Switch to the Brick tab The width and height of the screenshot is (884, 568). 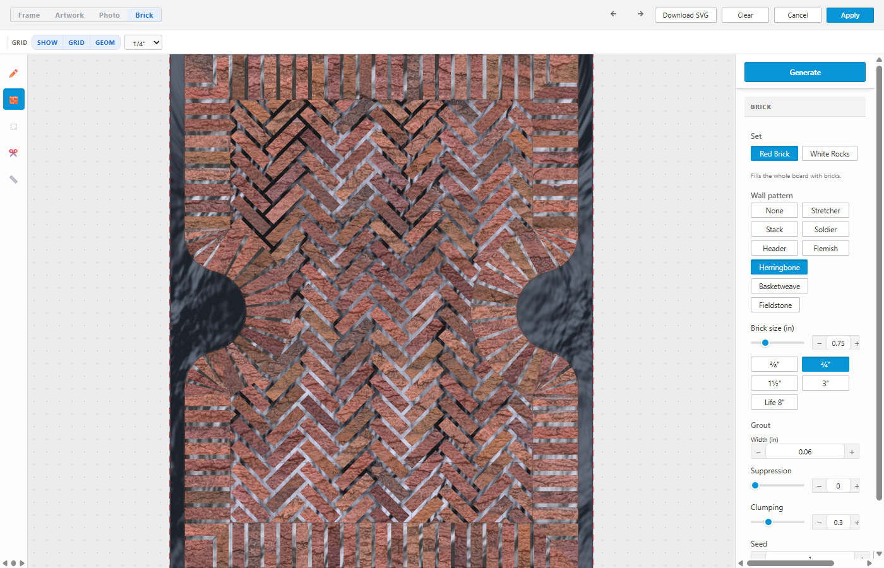[144, 15]
